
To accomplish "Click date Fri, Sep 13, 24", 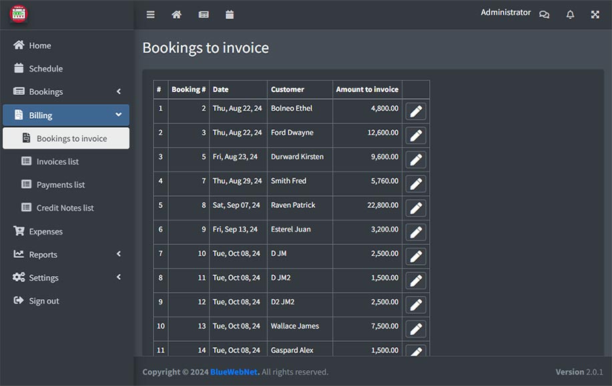I will point(235,229).
